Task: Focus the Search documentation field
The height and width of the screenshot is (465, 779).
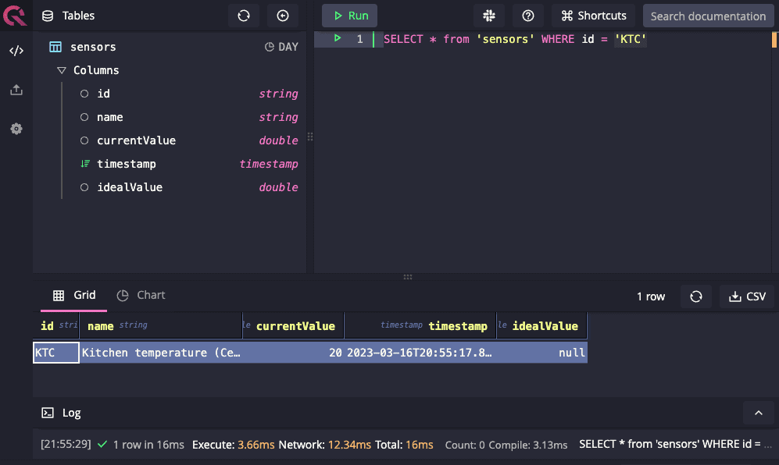Action: [708, 16]
